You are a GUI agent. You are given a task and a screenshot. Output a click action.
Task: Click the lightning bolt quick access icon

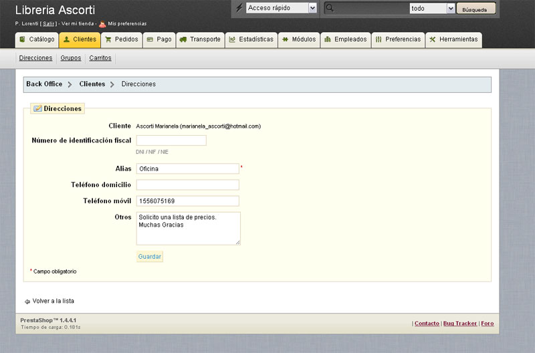[239, 7]
